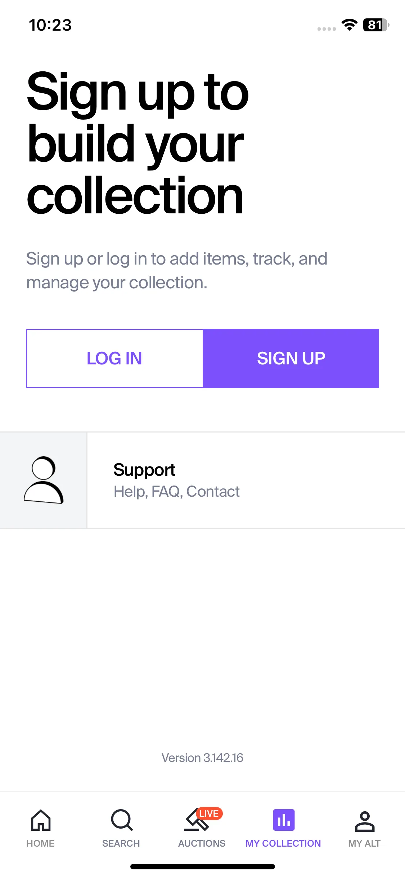The image size is (405, 878).
Task: Switch to the AUCTIONS tab label
Action: 202,843
